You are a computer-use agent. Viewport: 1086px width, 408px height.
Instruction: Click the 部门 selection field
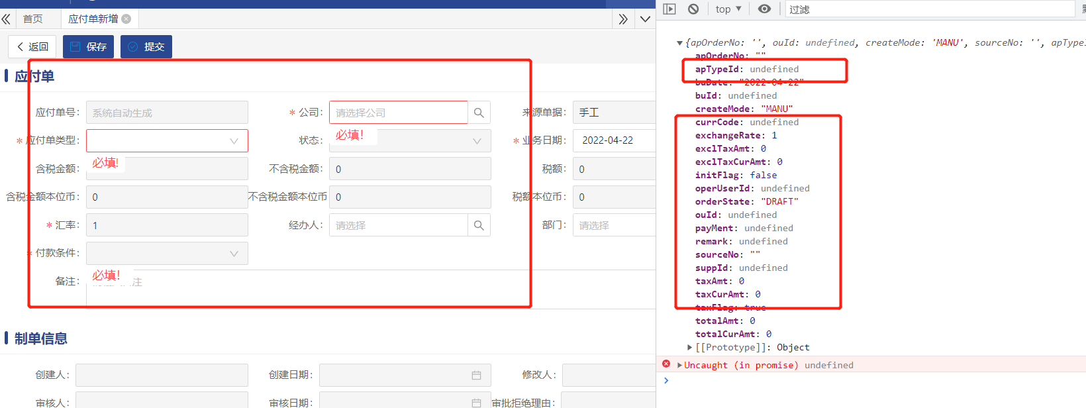[x=614, y=225]
